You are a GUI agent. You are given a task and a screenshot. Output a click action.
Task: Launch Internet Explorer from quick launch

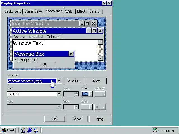(x=29, y=130)
